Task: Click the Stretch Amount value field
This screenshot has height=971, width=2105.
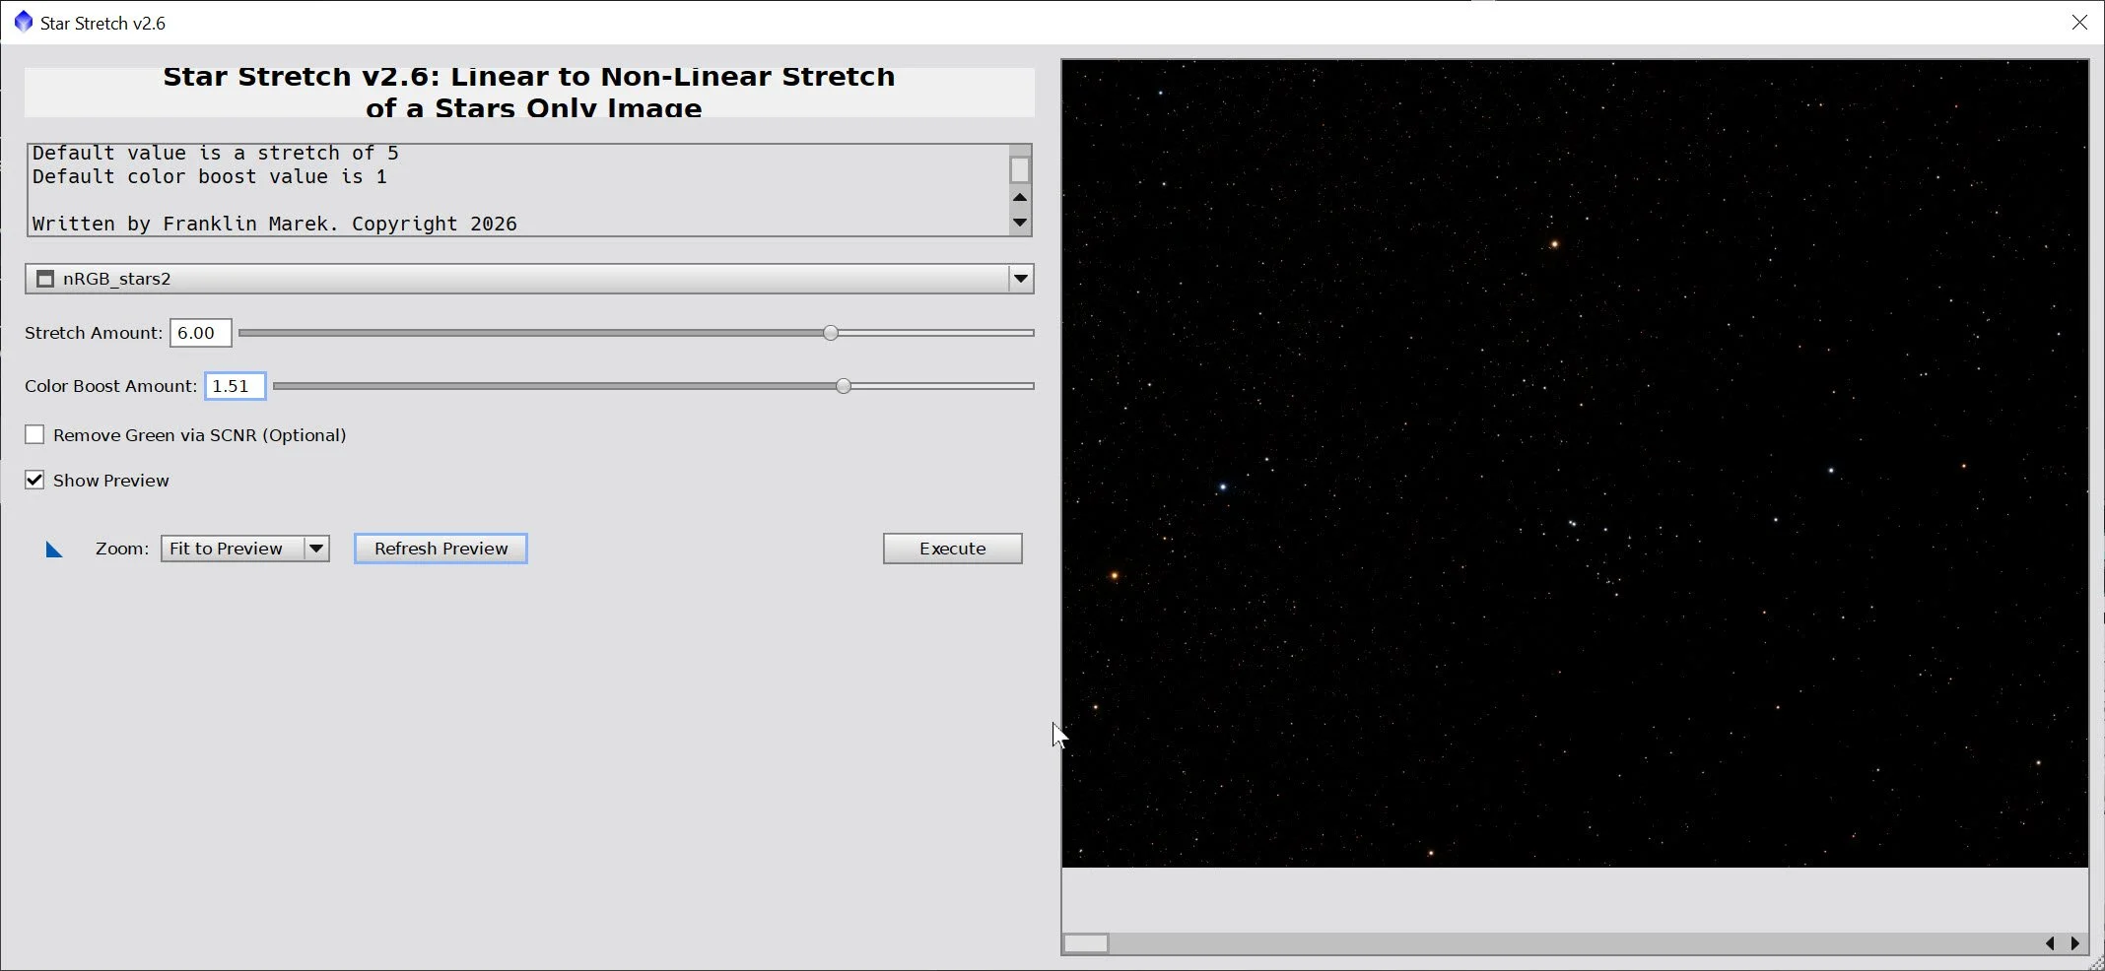Action: 201,333
